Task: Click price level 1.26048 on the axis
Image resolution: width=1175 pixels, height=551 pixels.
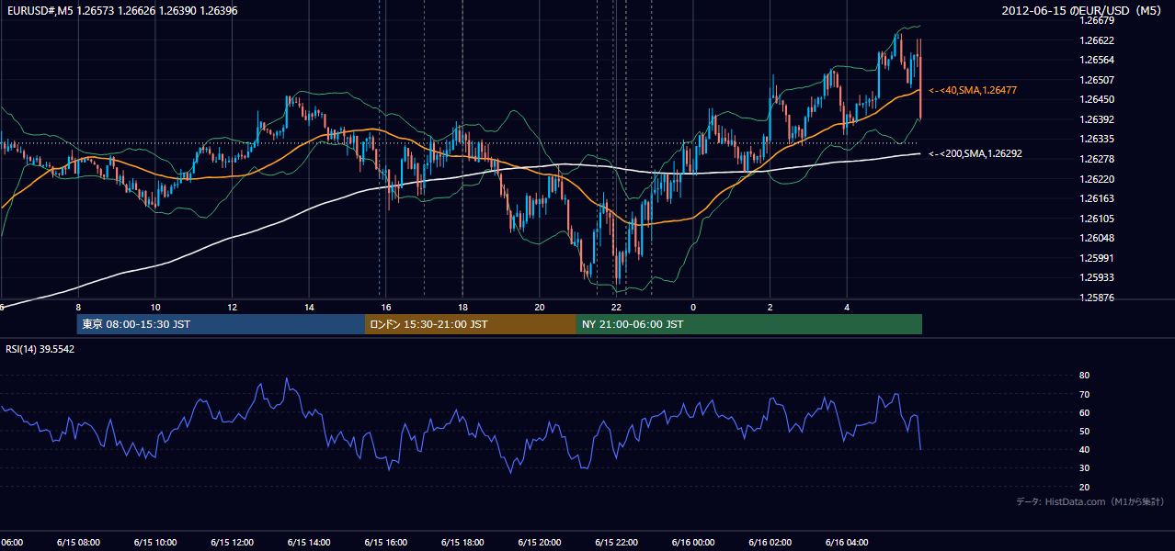Action: coord(1096,238)
